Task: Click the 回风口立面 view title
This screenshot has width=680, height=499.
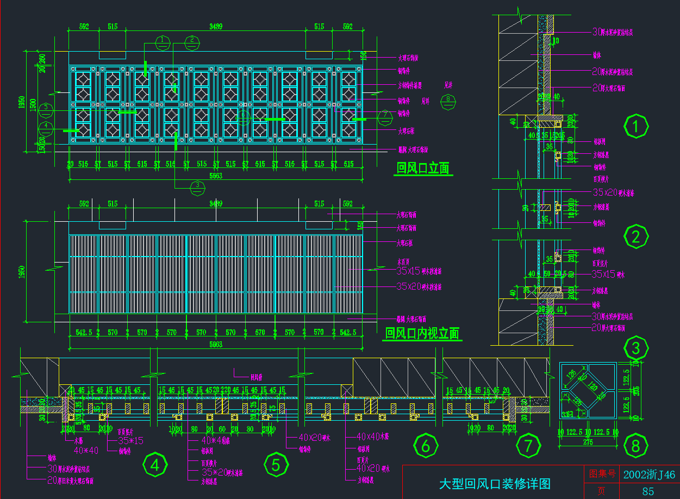Action: click(x=423, y=169)
